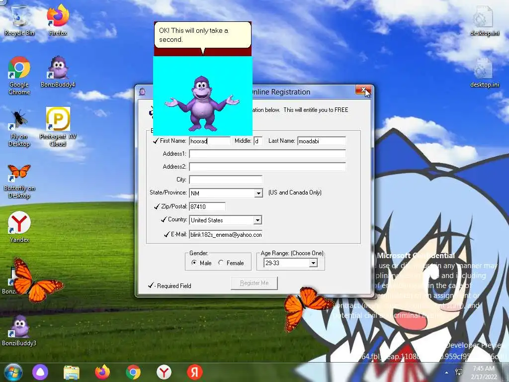The height and width of the screenshot is (382, 509).
Task: Click the Address2 field
Action: click(267, 167)
